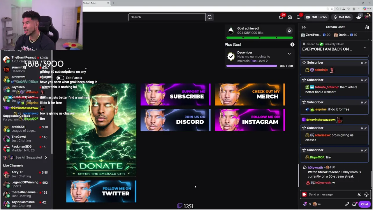The height and width of the screenshot is (210, 373).
Task: Click the red camera icon in message box
Action: [x=304, y=195]
